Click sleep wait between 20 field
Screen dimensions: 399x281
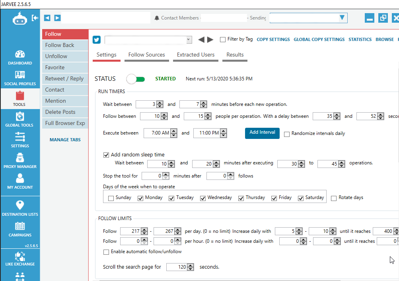pos(202,164)
